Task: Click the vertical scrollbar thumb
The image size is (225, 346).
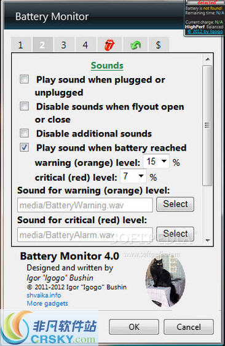Action: coord(207,125)
